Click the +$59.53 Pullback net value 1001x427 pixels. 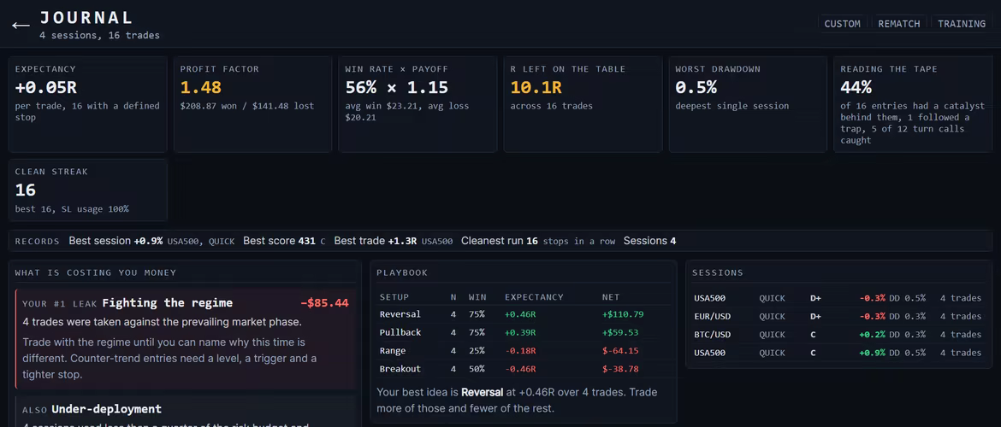(620, 332)
